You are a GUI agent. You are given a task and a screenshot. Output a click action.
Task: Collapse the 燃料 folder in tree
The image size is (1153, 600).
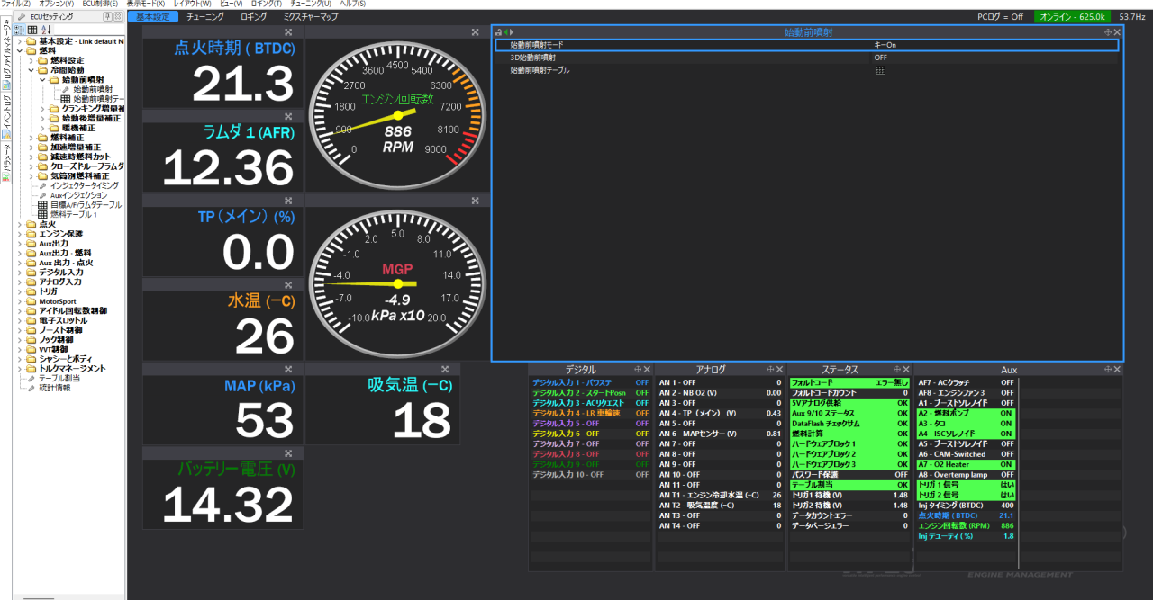pyautogui.click(x=20, y=51)
